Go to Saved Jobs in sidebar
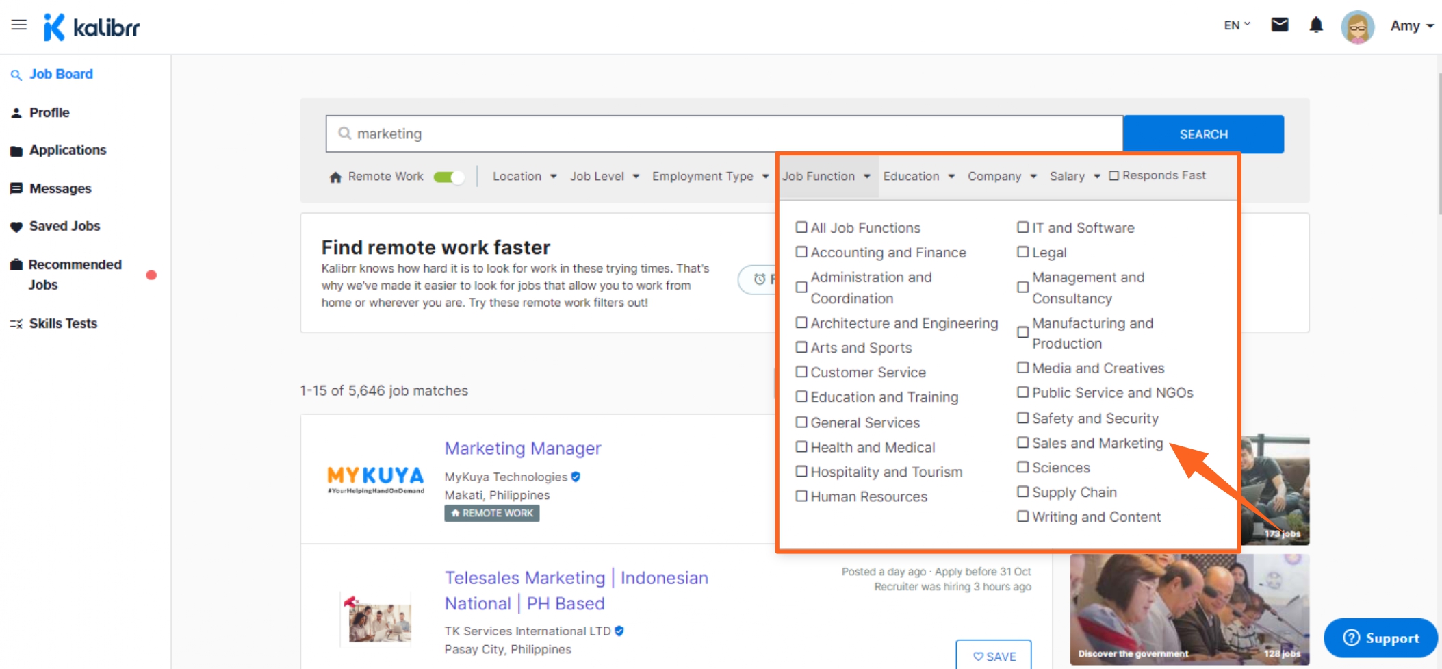 64,226
